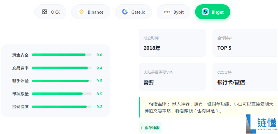Click the 9.2 score value
The height and width of the screenshot is (134, 278).
click(100, 107)
